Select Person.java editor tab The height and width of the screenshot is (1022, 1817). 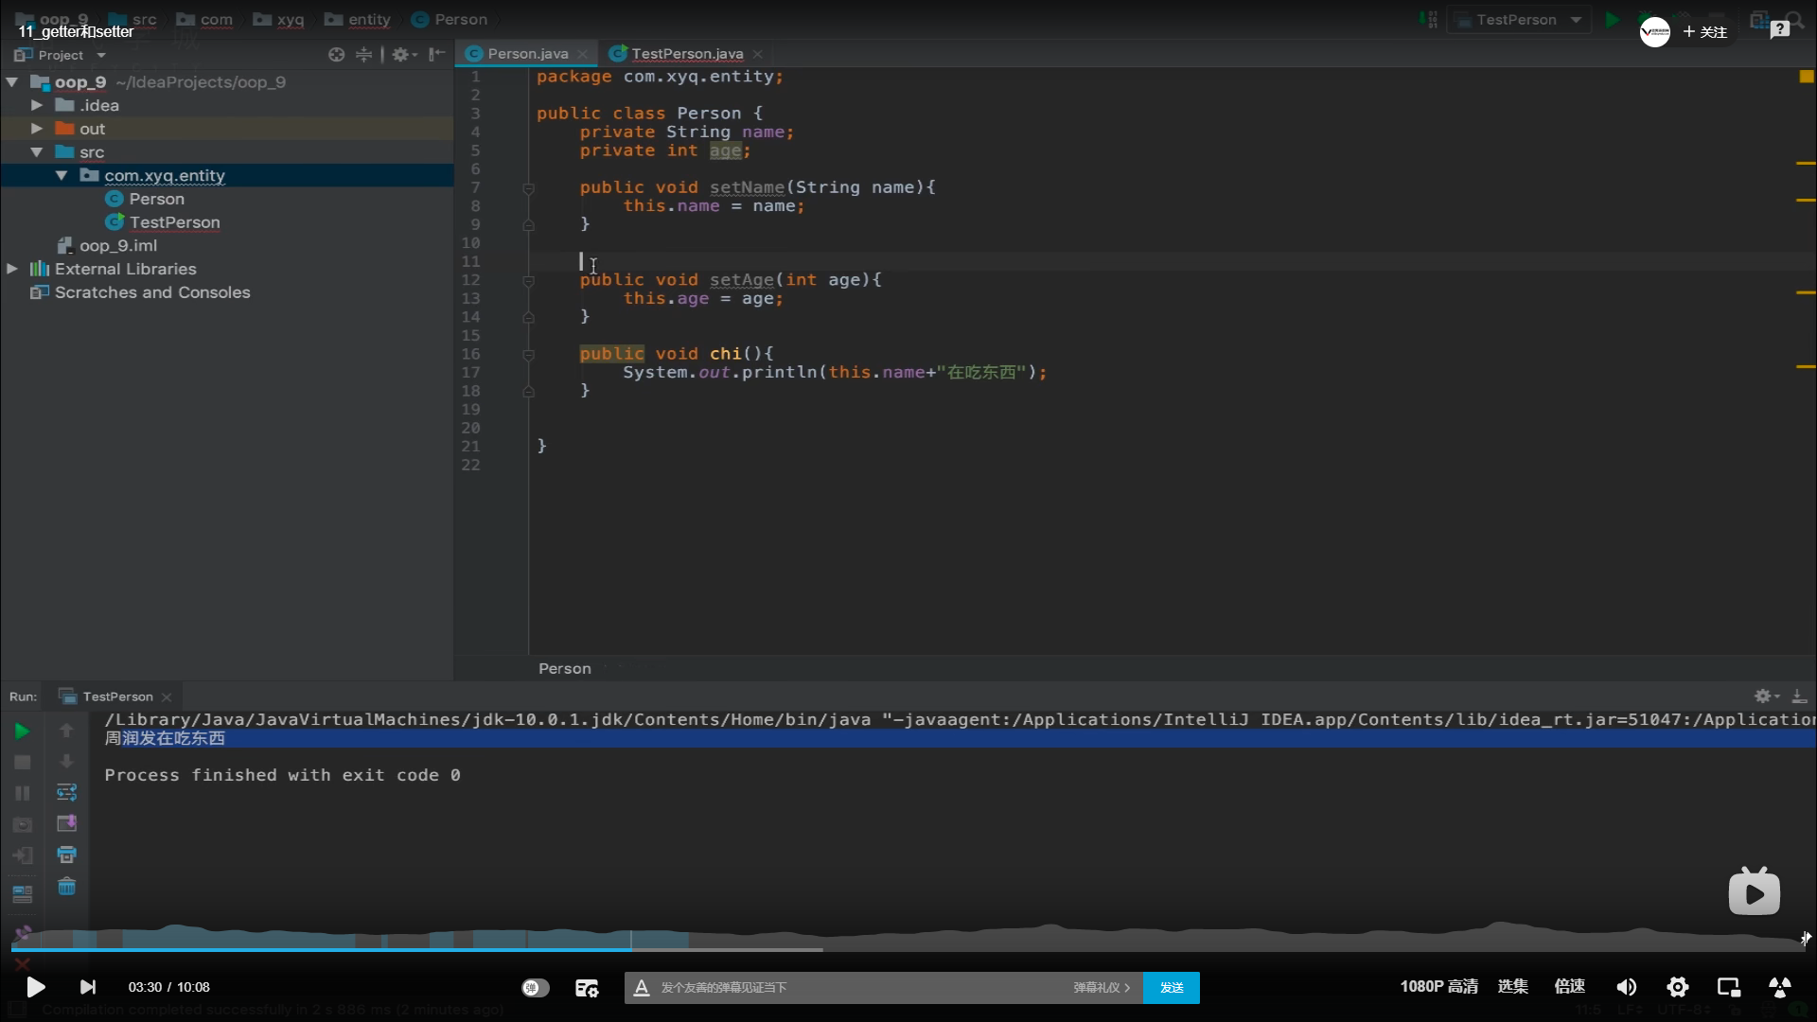pos(527,54)
